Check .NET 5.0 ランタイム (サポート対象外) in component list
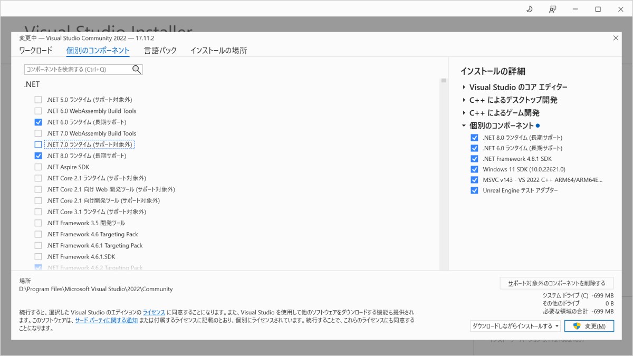633x356 pixels. click(38, 100)
